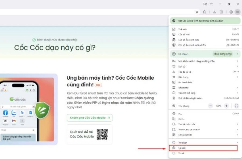
Task: Expand the Nhóm thẻ submenu
Action: pos(205,88)
